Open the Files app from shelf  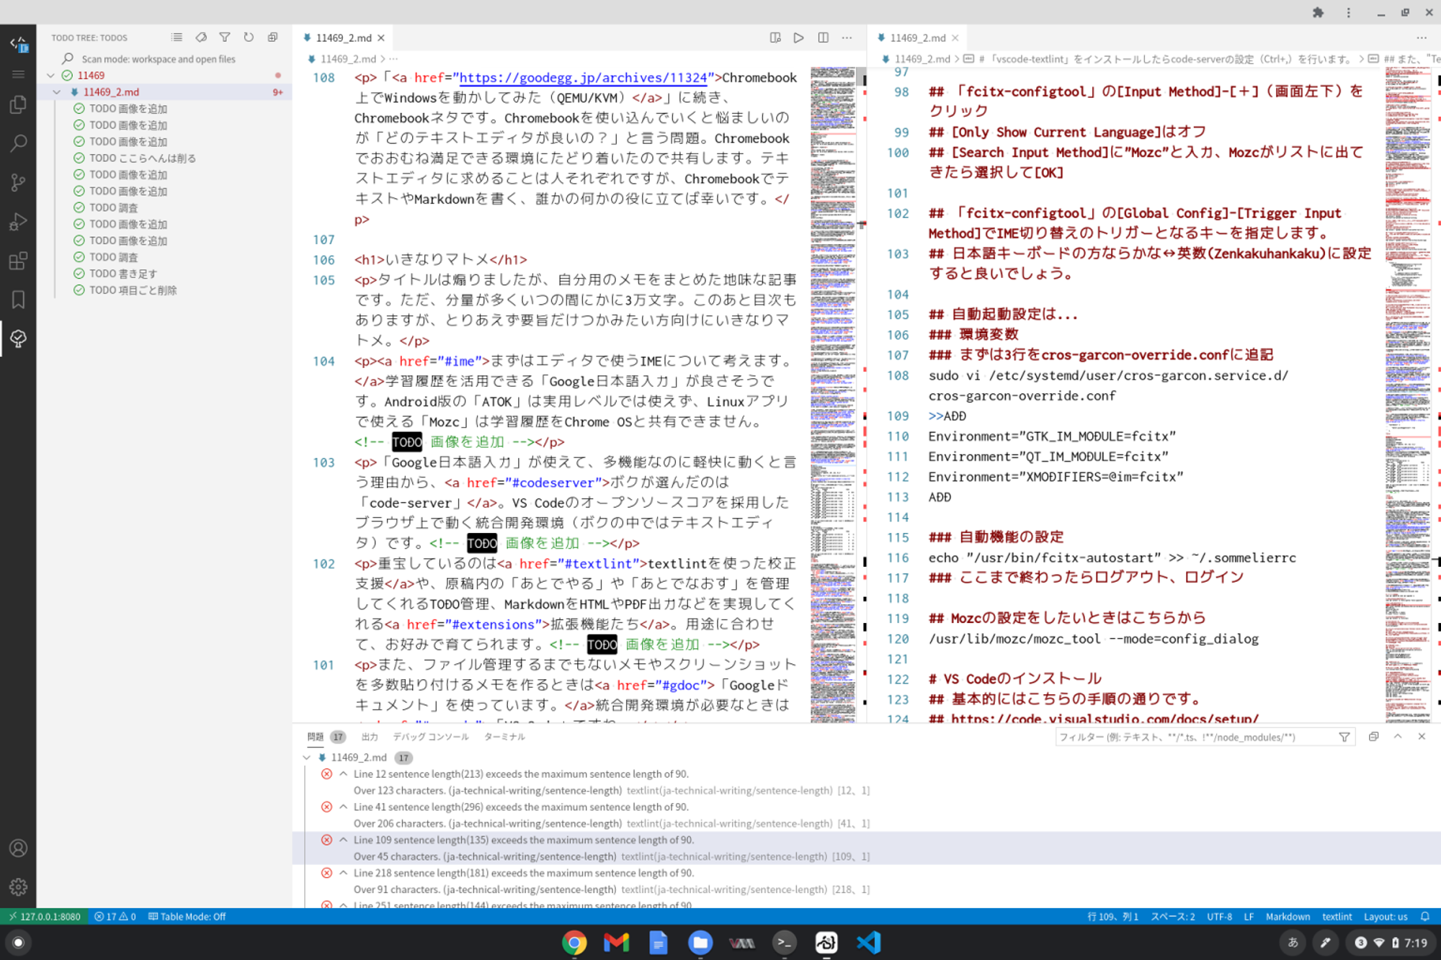point(700,942)
